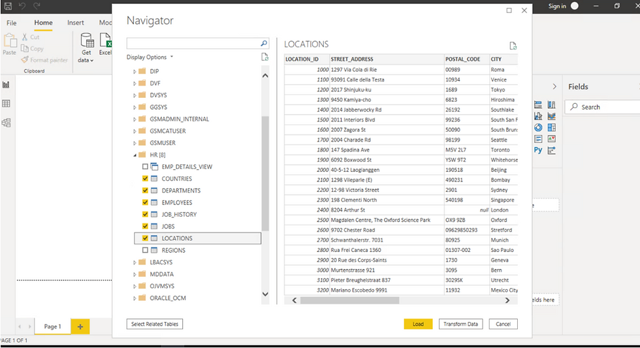Uncheck the LOCATIONS table checkbox

pos(145,238)
